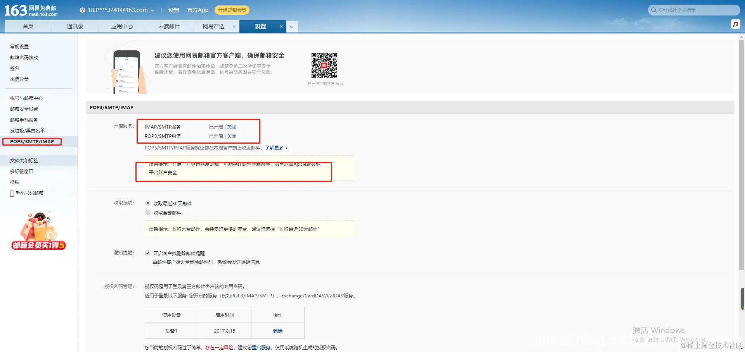Screen dimensions: 745x352
Task: Open 帐号与邮箱中心 in the sidebar
Action: tap(26, 98)
